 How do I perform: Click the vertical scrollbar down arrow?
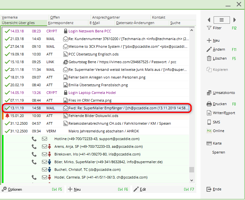pyautogui.click(x=192, y=180)
